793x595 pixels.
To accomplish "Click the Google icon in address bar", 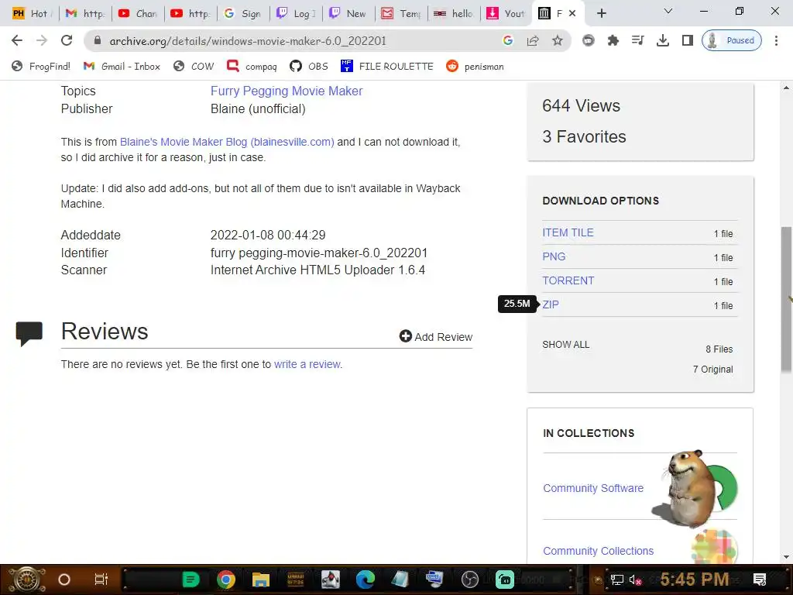I will [508, 40].
